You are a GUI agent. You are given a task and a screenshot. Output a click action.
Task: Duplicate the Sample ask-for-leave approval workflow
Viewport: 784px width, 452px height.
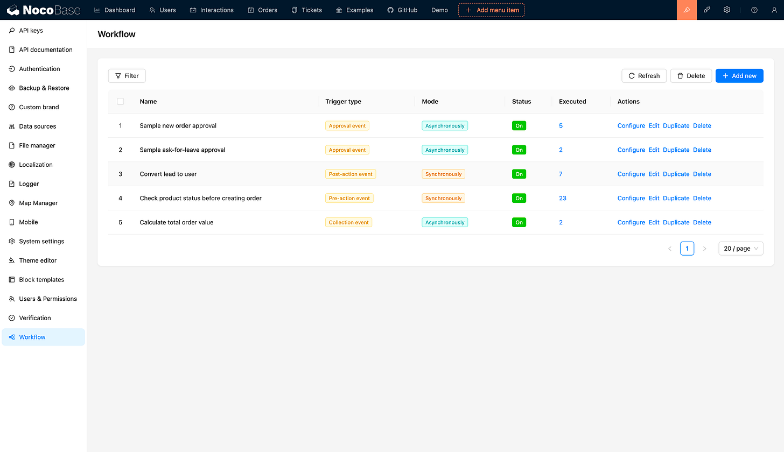676,150
